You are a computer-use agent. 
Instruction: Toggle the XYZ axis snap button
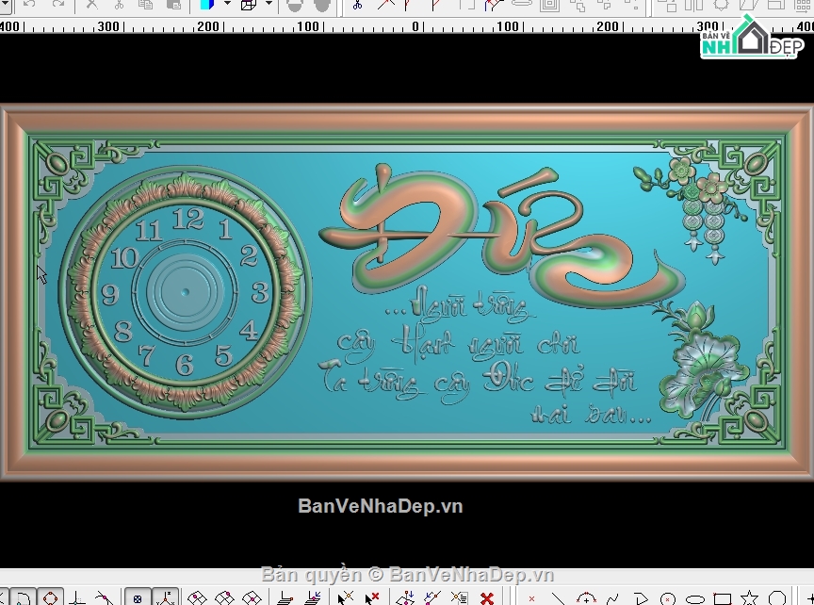click(166, 598)
